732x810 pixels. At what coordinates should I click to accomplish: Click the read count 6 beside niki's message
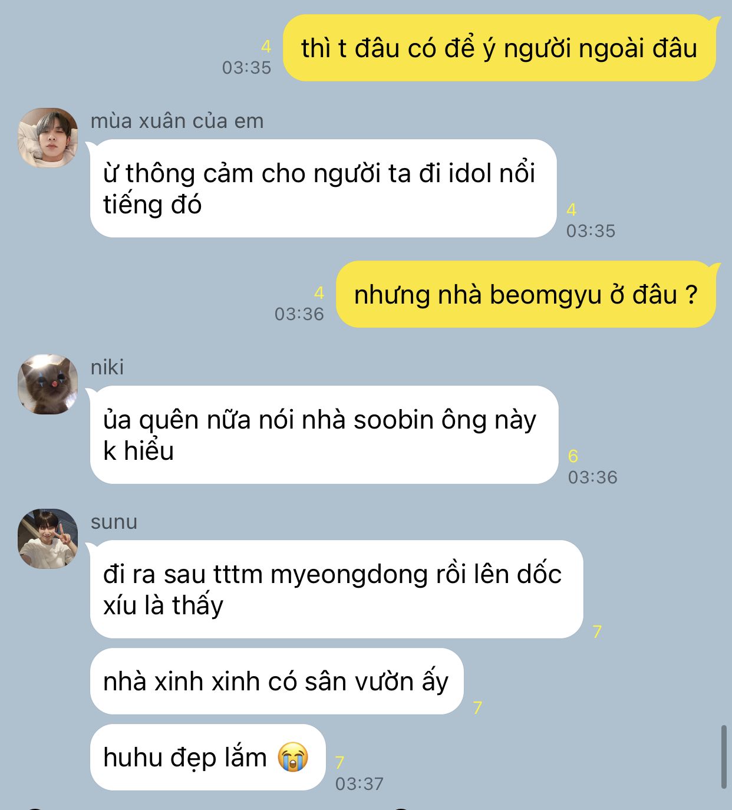click(x=573, y=456)
